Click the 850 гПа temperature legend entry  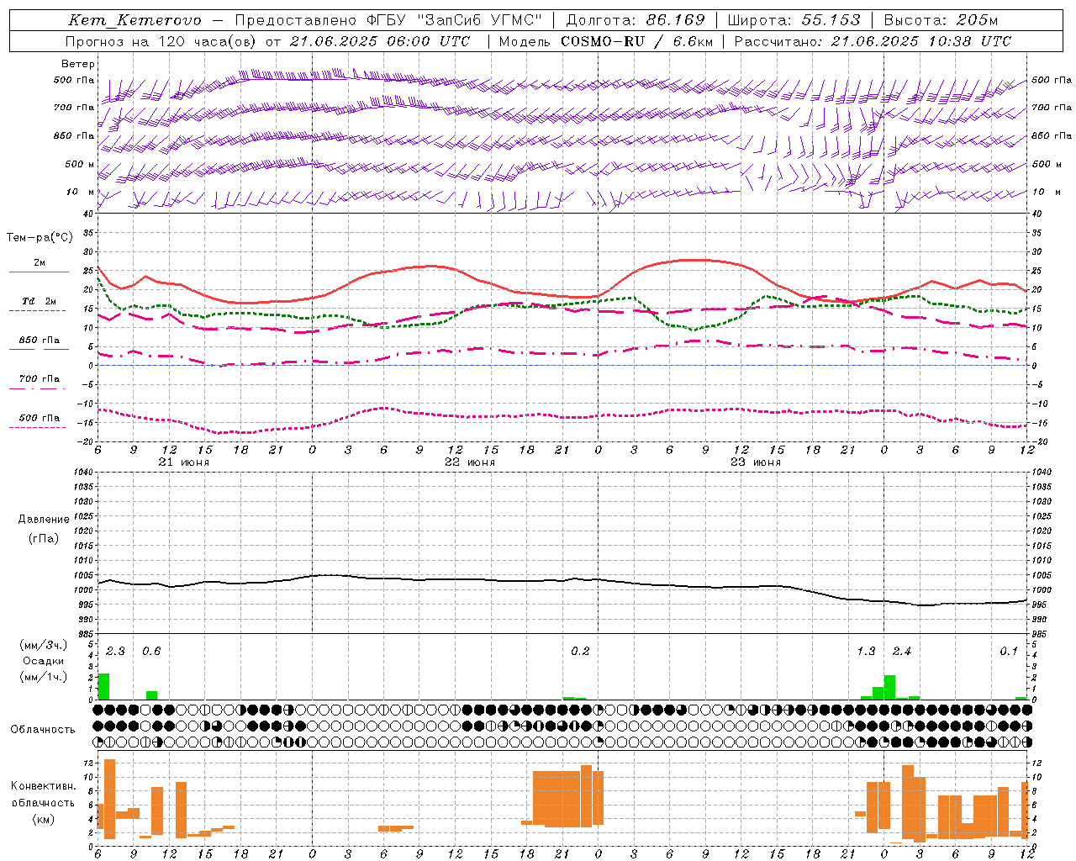(x=39, y=343)
